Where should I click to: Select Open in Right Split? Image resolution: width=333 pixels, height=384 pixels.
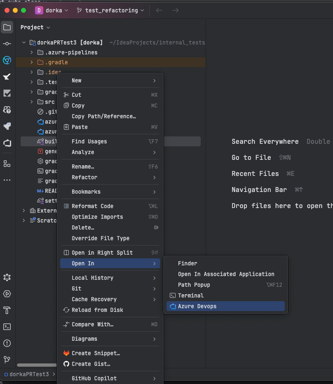(x=110, y=253)
